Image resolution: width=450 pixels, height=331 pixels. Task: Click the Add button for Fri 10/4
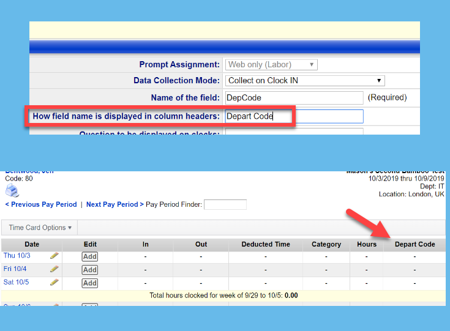(x=90, y=270)
